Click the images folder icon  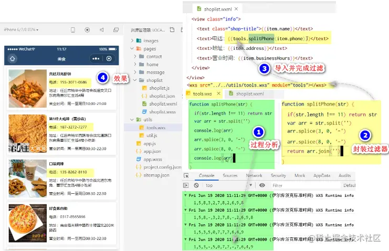pyautogui.click(x=139, y=40)
